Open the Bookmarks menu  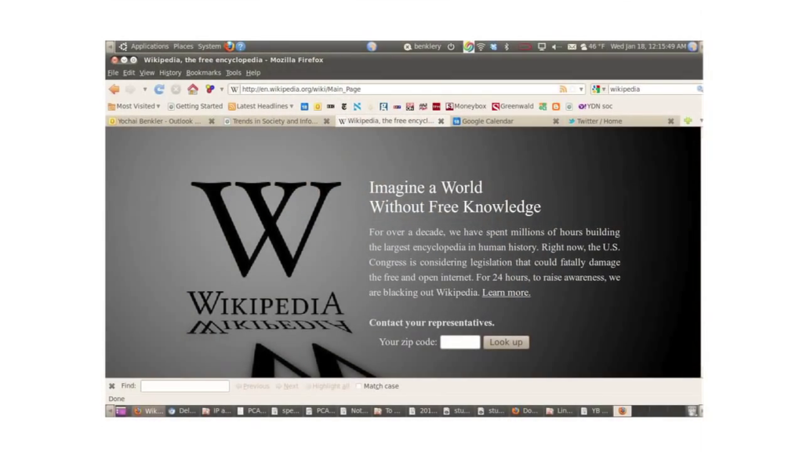(203, 73)
